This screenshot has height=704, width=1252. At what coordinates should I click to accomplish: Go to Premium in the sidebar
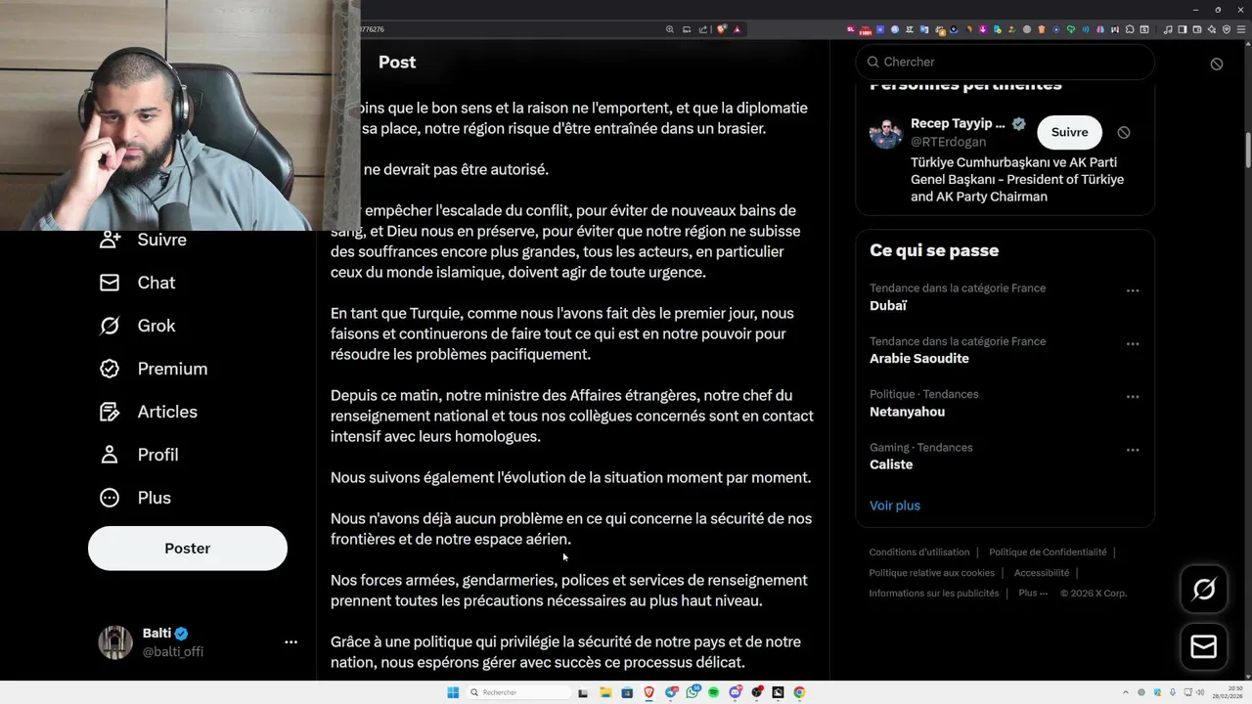tap(154, 369)
